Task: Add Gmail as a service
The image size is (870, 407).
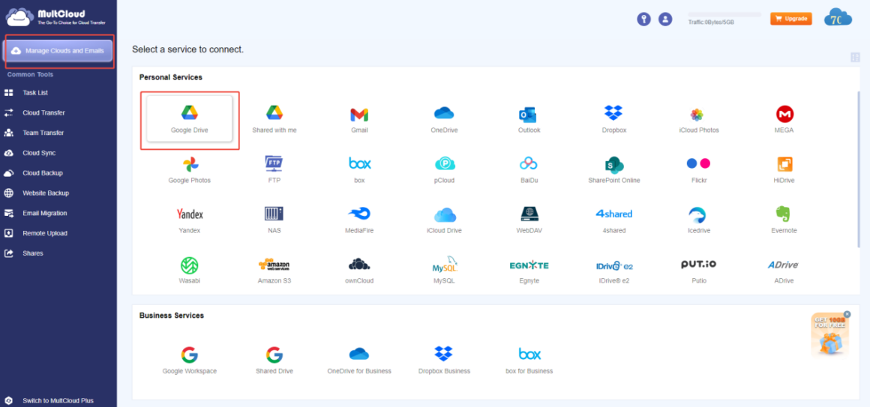Action: [359, 119]
